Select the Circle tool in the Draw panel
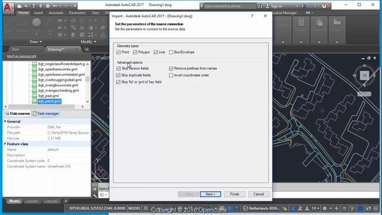The image size is (382, 215). point(36,23)
